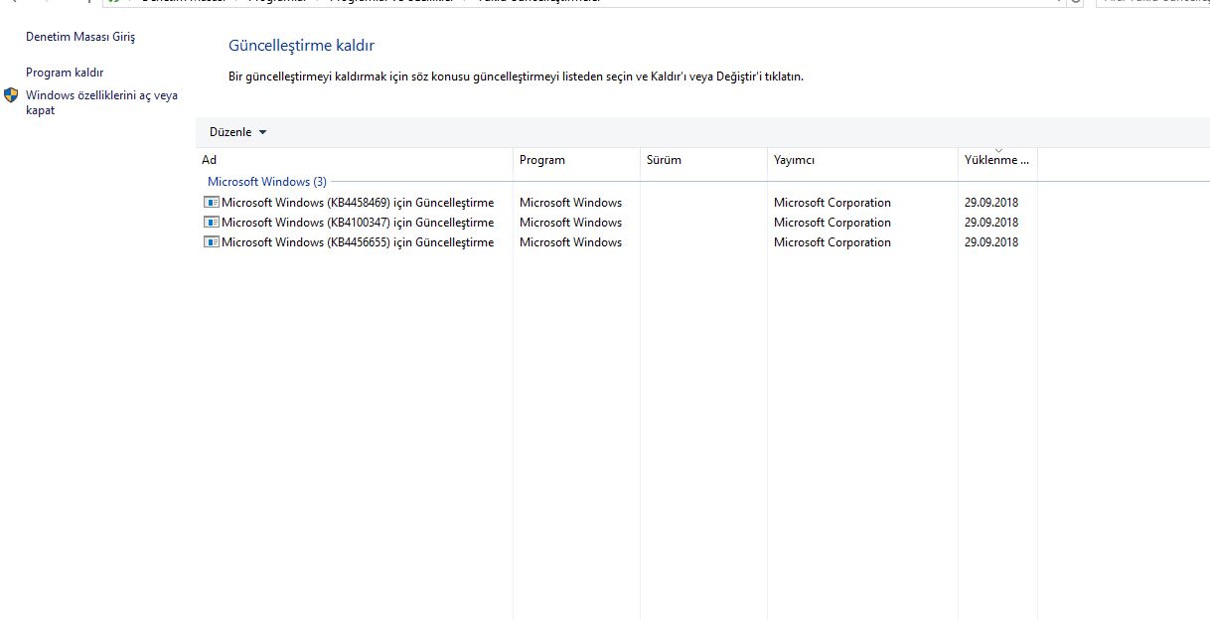Sort by the Yayımcı column header
Viewport: 1210px width, 620px height.
863,160
